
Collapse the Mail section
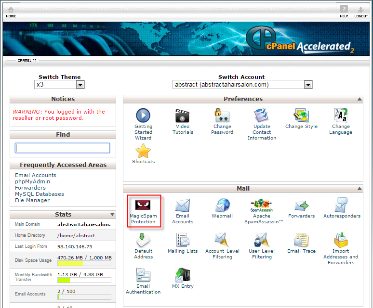(360, 189)
